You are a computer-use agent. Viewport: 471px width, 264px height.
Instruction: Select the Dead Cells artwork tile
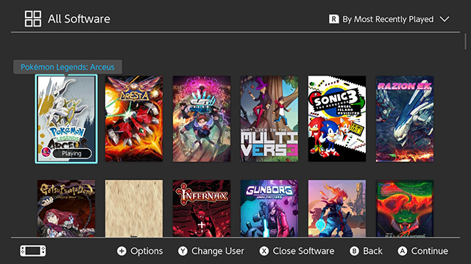coord(337,208)
